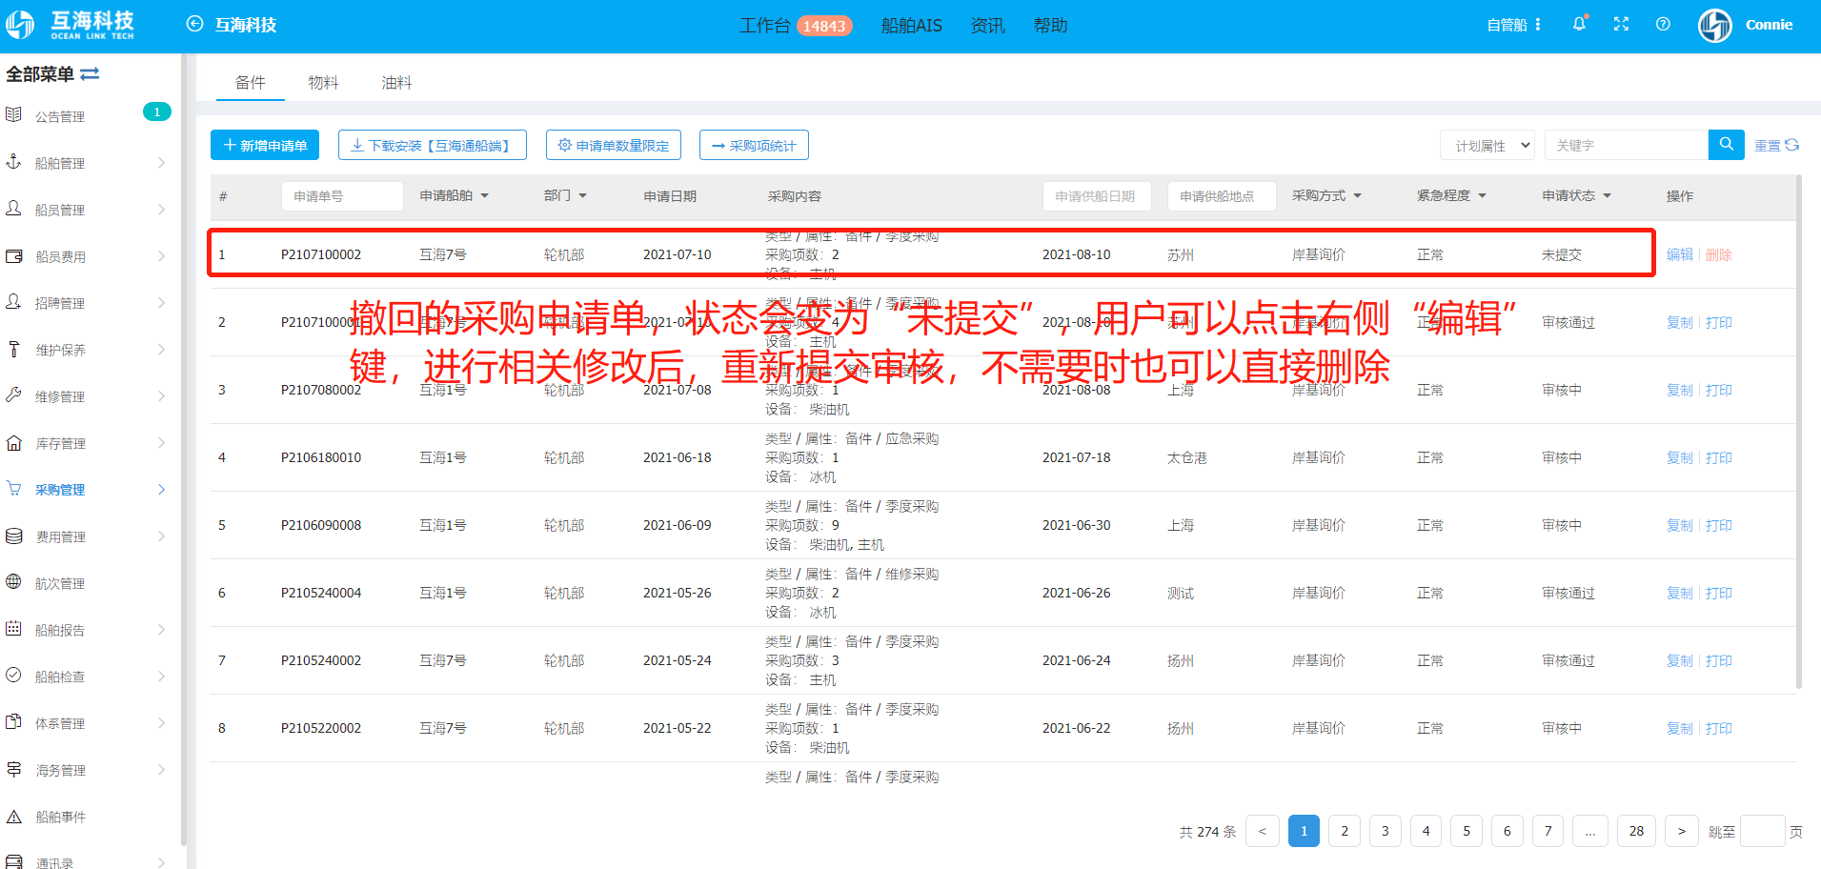
Task: Click the 船舶管理 anchor icon
Action: tap(14, 162)
